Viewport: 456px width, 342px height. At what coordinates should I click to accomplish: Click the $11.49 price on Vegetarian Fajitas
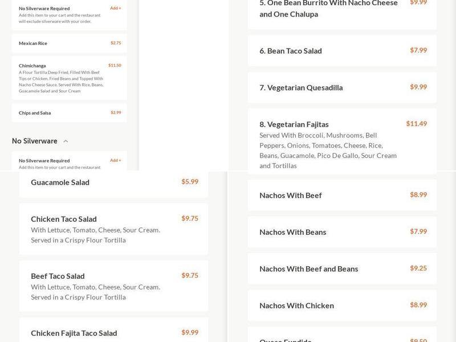(x=416, y=124)
